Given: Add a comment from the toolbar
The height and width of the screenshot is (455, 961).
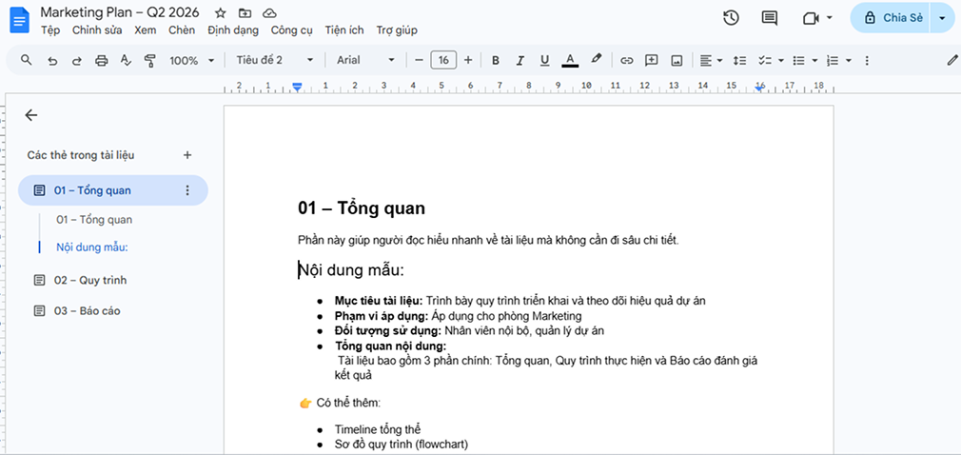Looking at the screenshot, I should pyautogui.click(x=651, y=60).
